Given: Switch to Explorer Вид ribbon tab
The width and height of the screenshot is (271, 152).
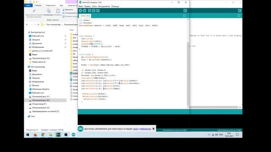Looking at the screenshot, I should (61, 5).
